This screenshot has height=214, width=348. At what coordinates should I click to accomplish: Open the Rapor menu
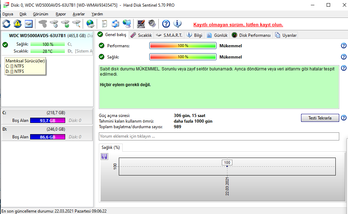61,14
